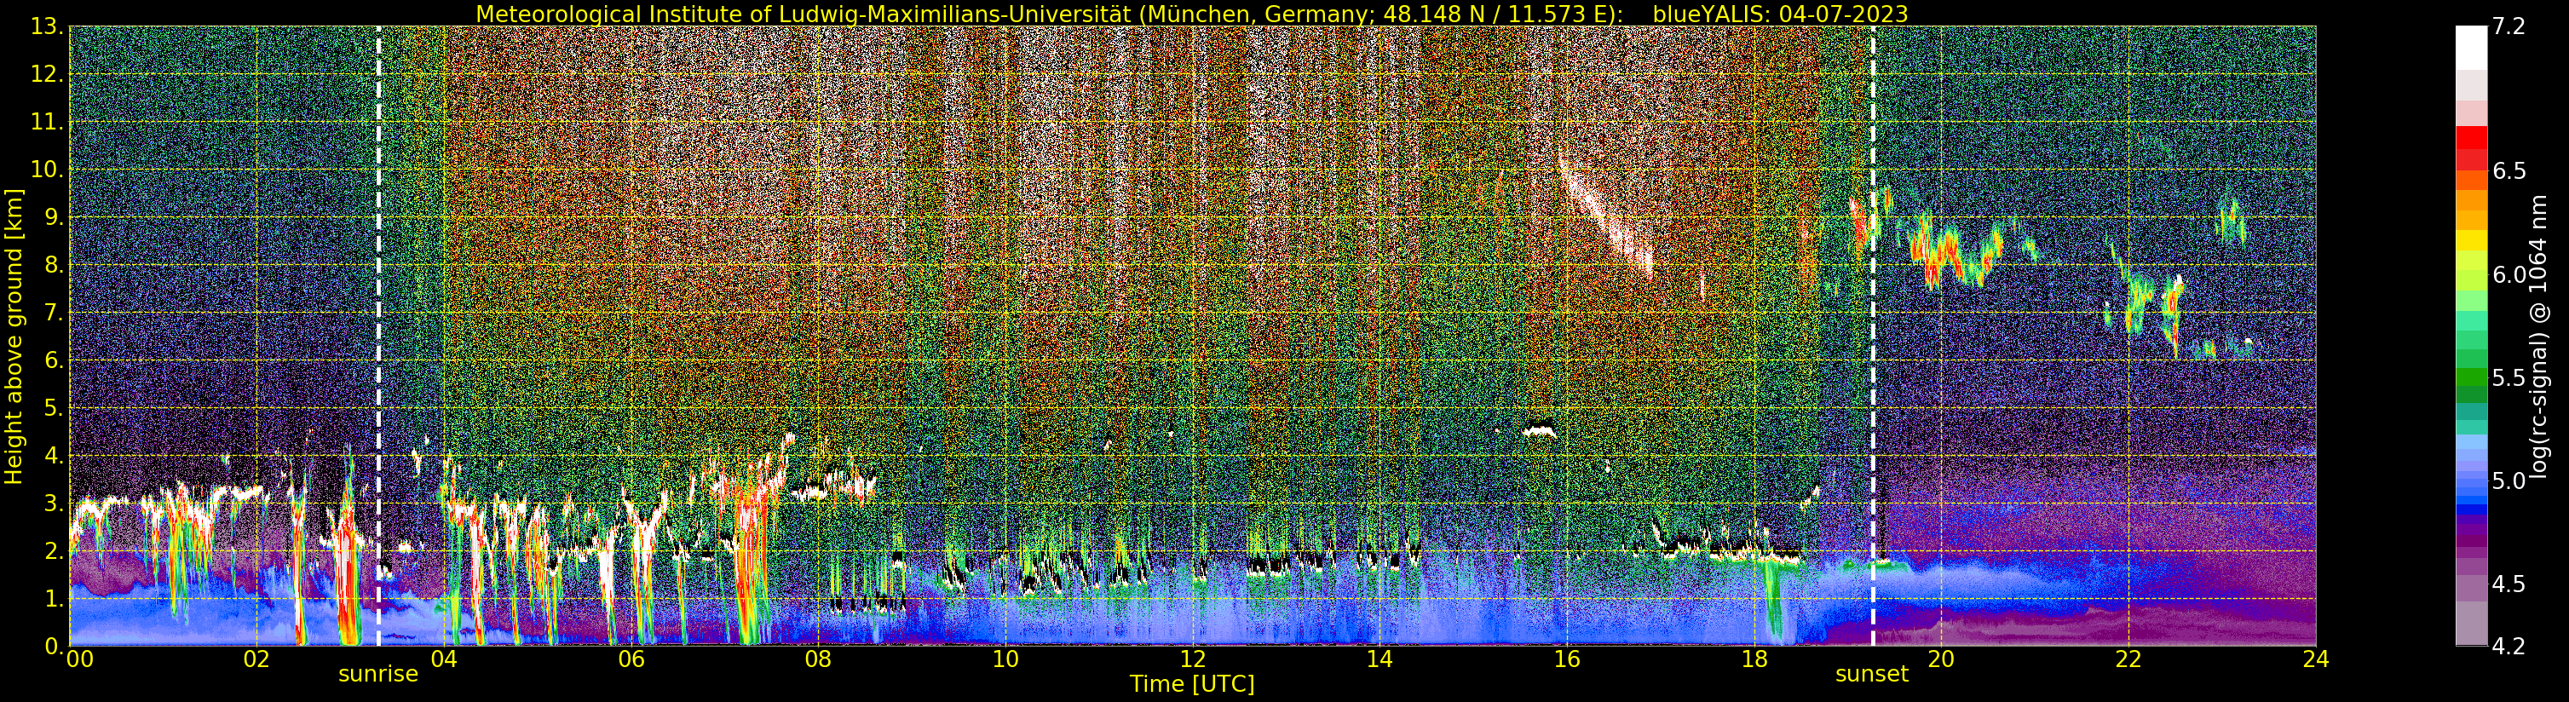Click the colorbar value '6.0'
Screen dimensions: 2569x702
point(2509,274)
